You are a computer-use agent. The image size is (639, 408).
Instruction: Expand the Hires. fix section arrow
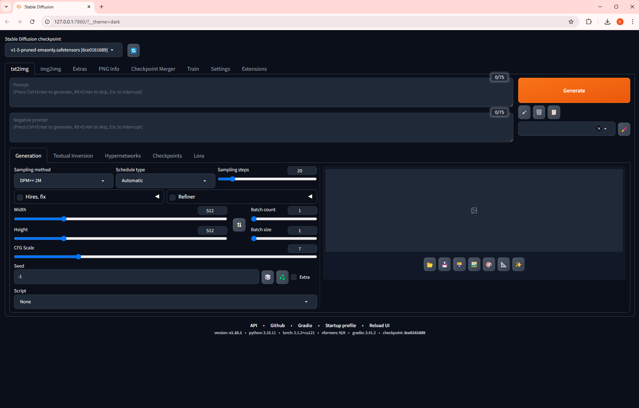click(x=157, y=196)
